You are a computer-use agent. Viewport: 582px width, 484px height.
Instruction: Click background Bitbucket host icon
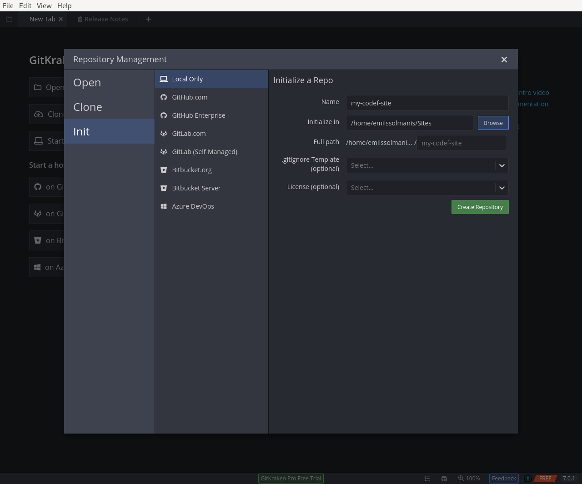pos(38,240)
